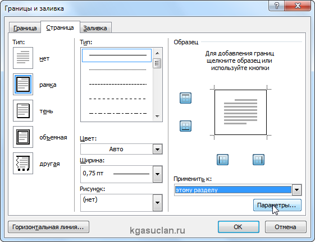Open the "Рисунок" art pattern dropdown
The image size is (315, 242).
tap(157, 203)
